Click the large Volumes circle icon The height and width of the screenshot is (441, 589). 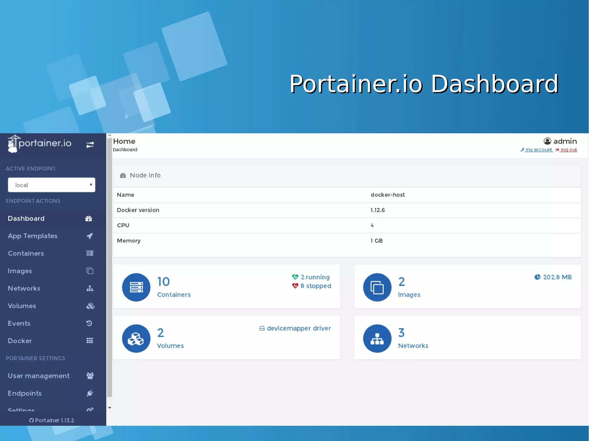[136, 338]
